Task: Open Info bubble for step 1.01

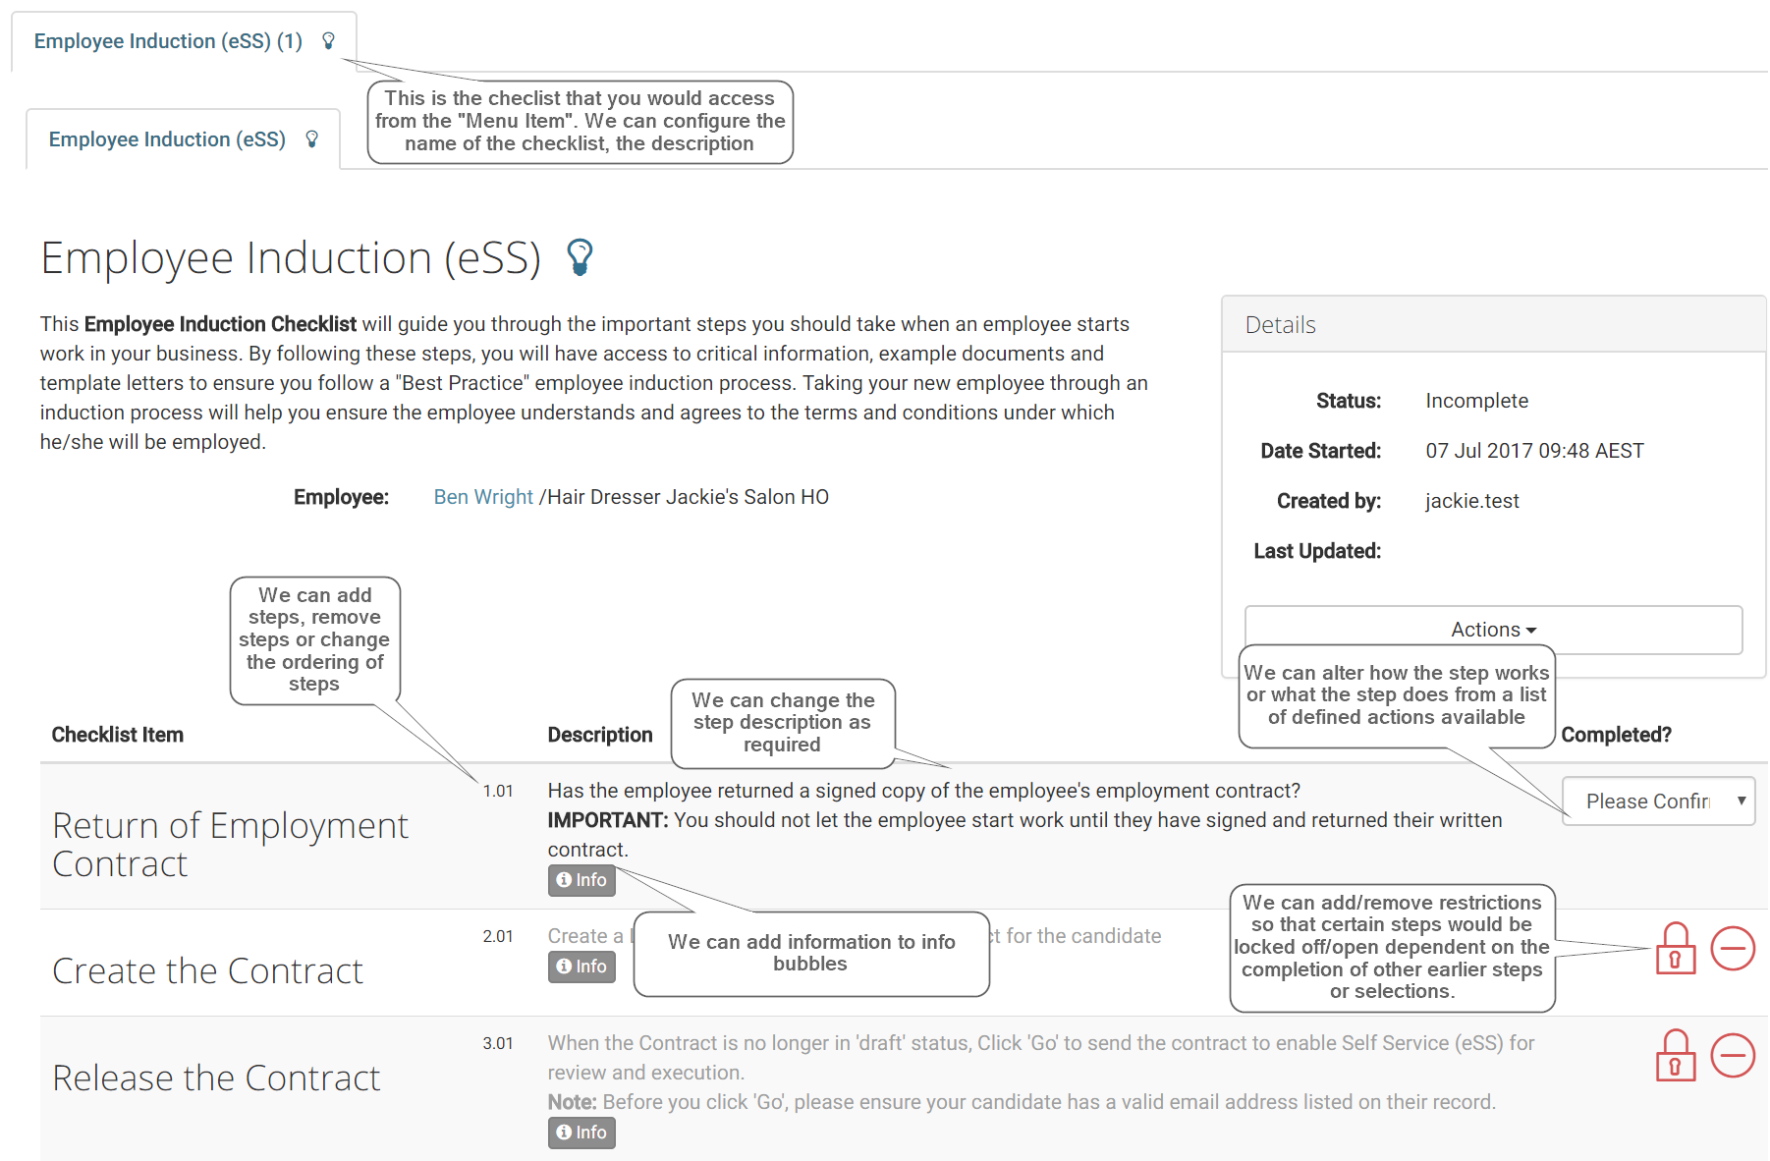Action: click(x=581, y=880)
